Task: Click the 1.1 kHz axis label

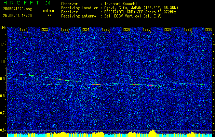Action: (x=3, y=45)
